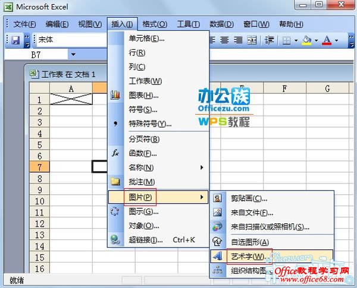Open the 视图(V) menu

coord(90,24)
